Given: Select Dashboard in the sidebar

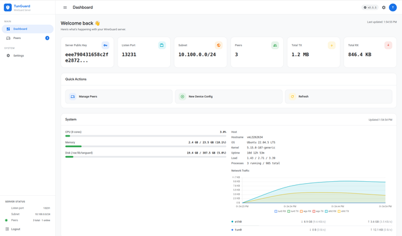Looking at the screenshot, I should tap(28, 29).
